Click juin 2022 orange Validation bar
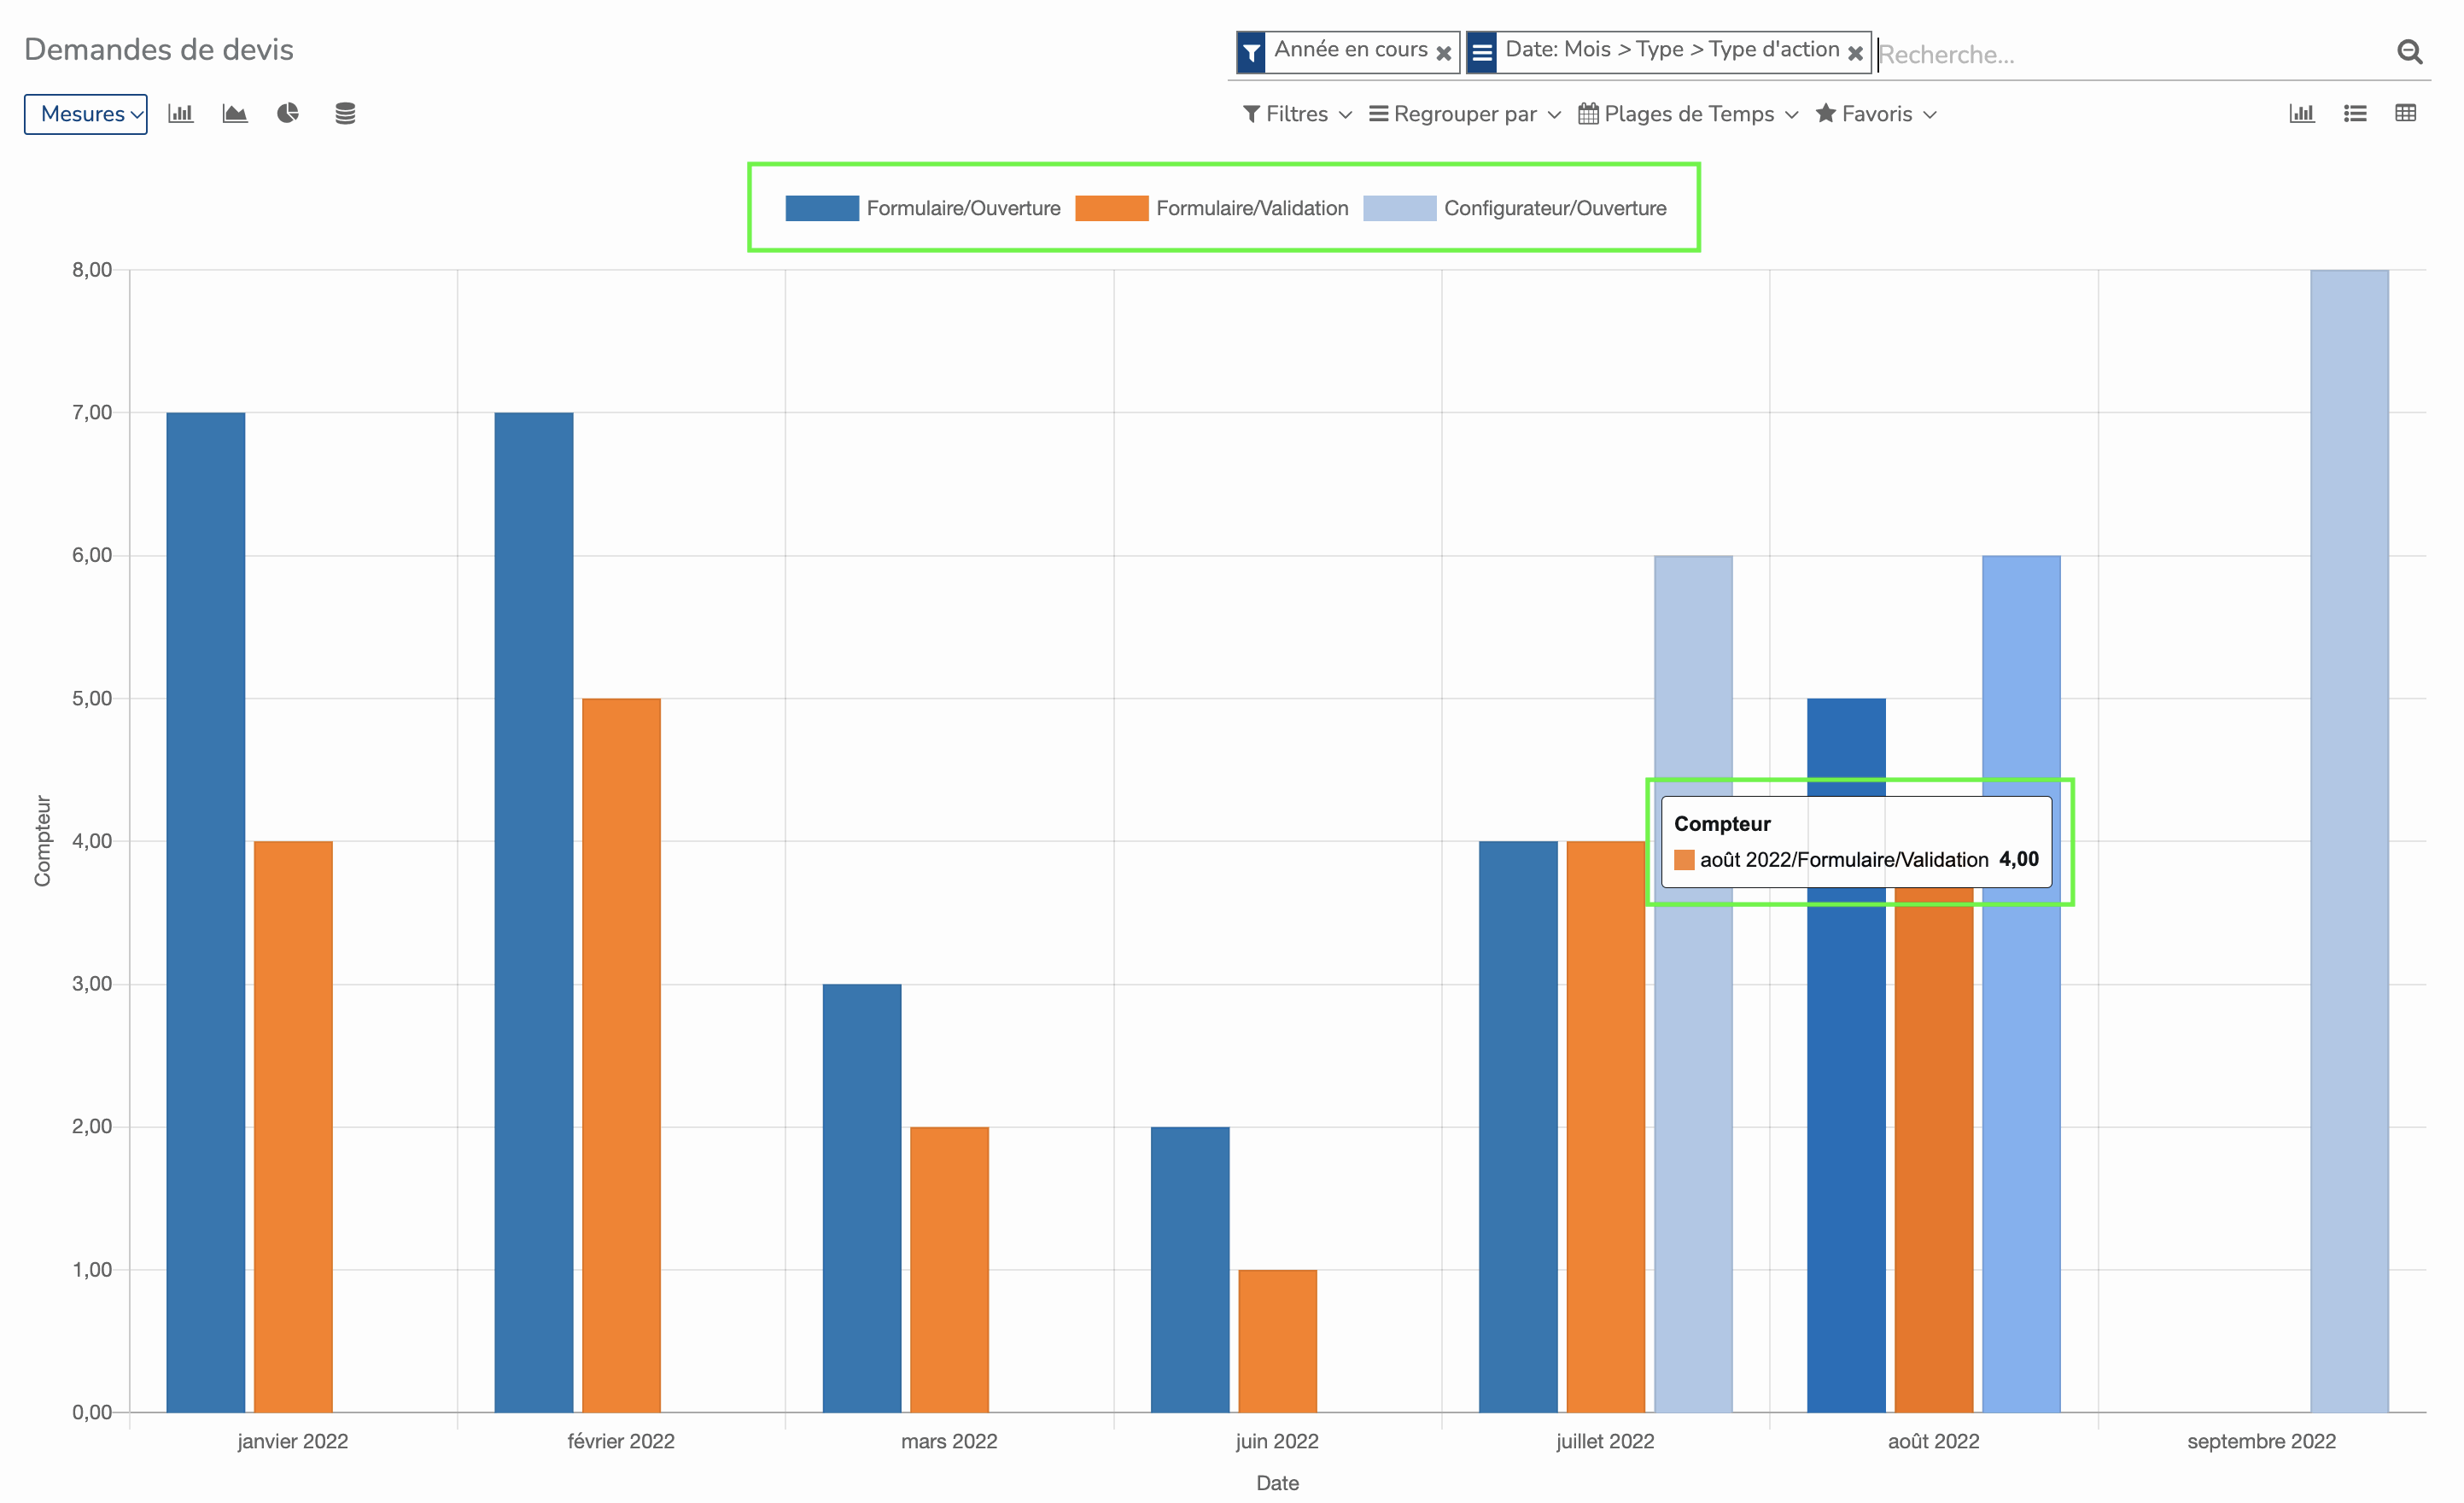Viewport: 2464px width, 1503px height. coord(1277,1341)
